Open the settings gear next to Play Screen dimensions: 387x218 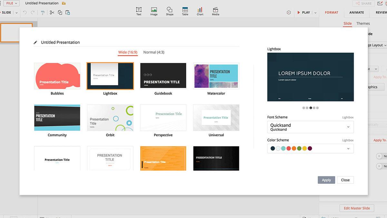(x=289, y=13)
